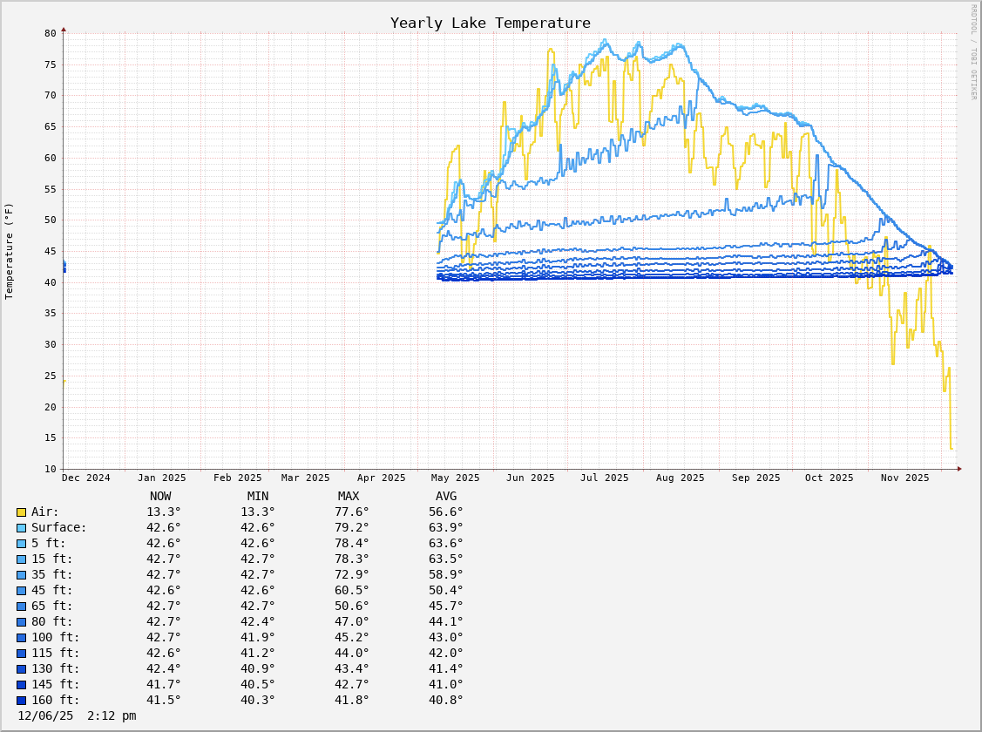Click the Dec 2024 axis label
This screenshot has height=732, width=982.
click(x=86, y=478)
